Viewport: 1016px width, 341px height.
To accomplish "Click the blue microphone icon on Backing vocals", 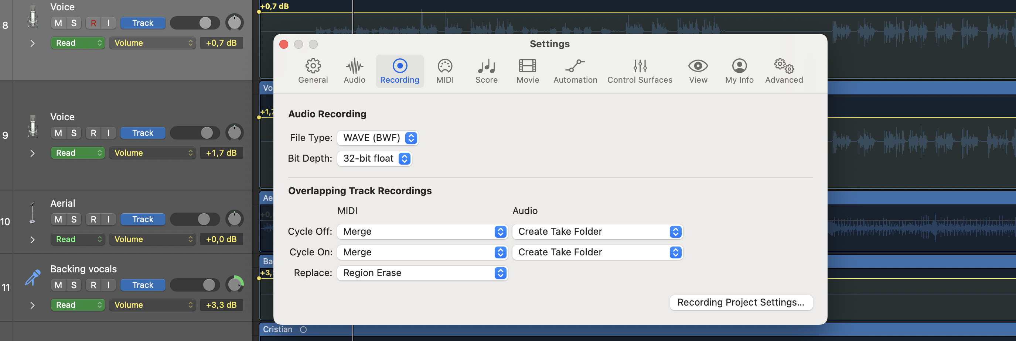I will 33,278.
